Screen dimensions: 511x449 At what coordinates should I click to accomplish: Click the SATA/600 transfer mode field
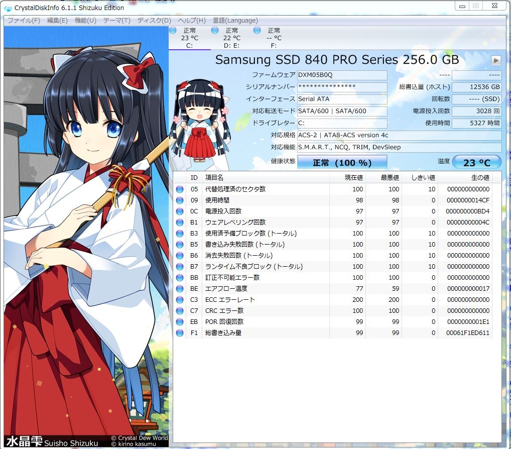[342, 111]
